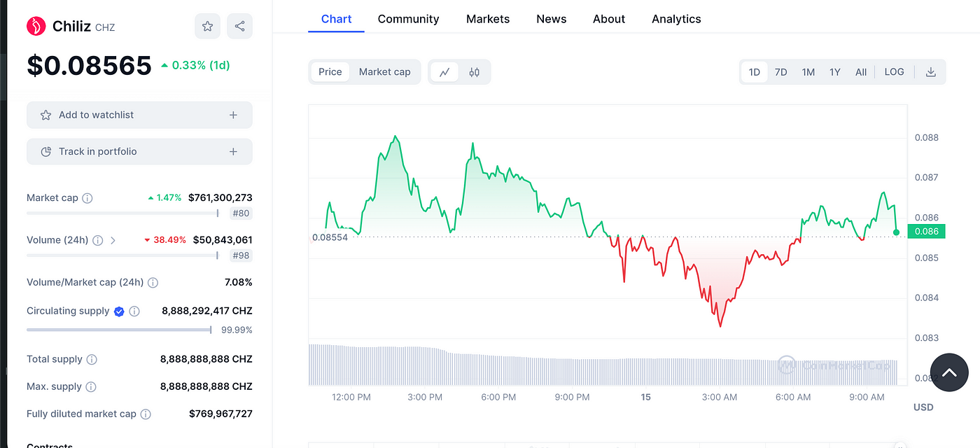Click the 7.08% volume ratio value
The image size is (980, 448).
239,283
